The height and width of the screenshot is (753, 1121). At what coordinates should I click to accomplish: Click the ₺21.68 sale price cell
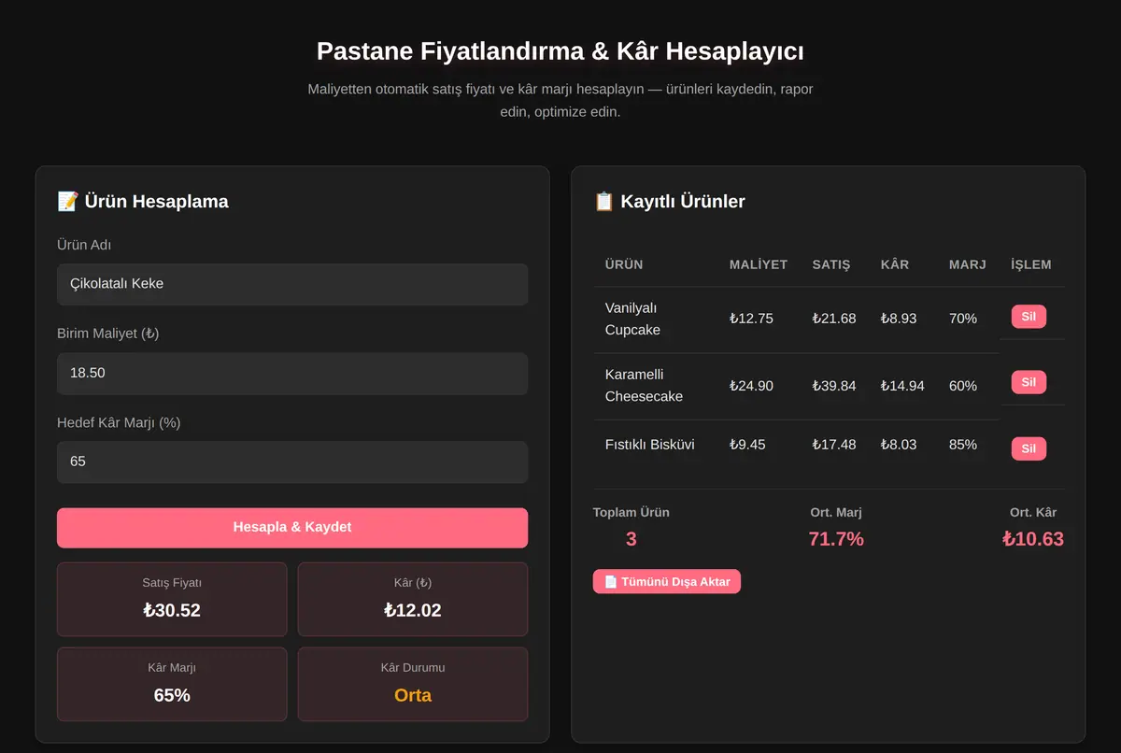[x=834, y=319]
